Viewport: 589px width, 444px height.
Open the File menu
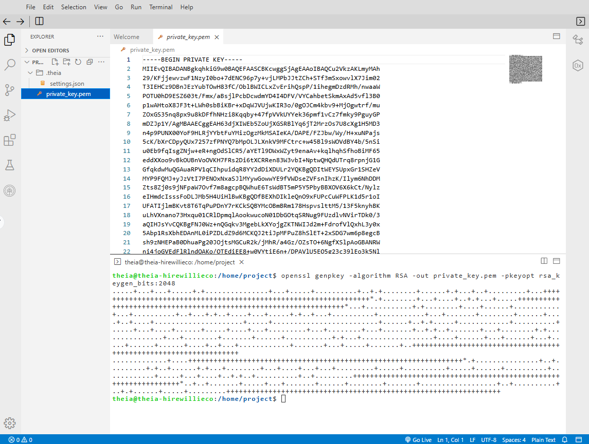[31, 7]
